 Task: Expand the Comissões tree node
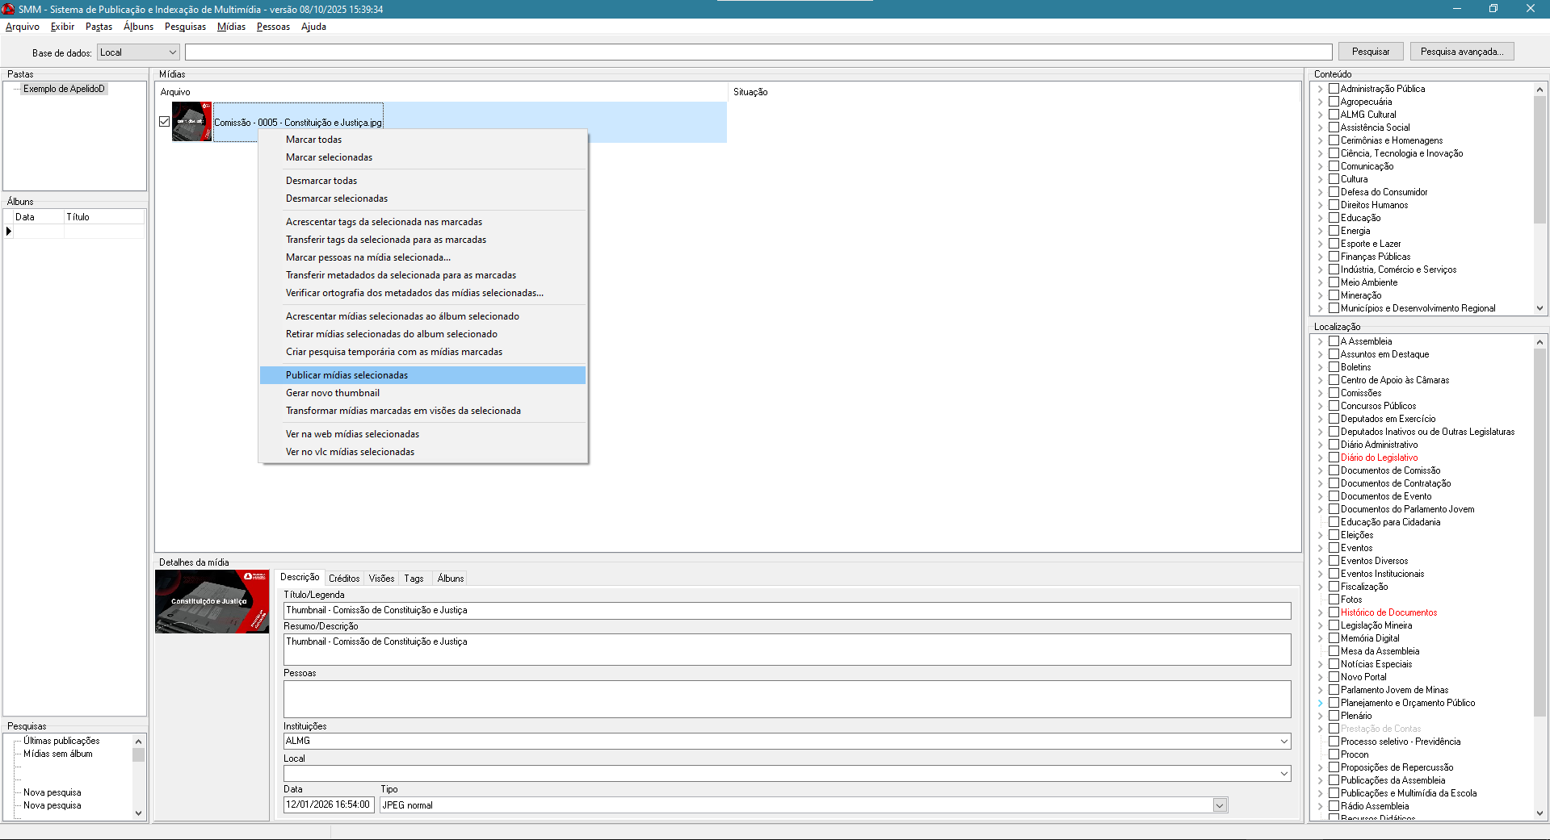coord(1321,393)
